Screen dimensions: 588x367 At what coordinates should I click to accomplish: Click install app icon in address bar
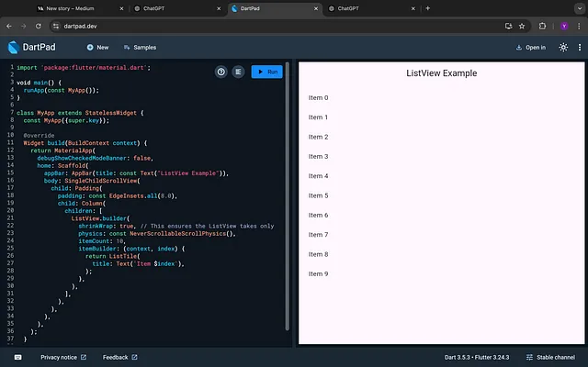[x=508, y=26]
